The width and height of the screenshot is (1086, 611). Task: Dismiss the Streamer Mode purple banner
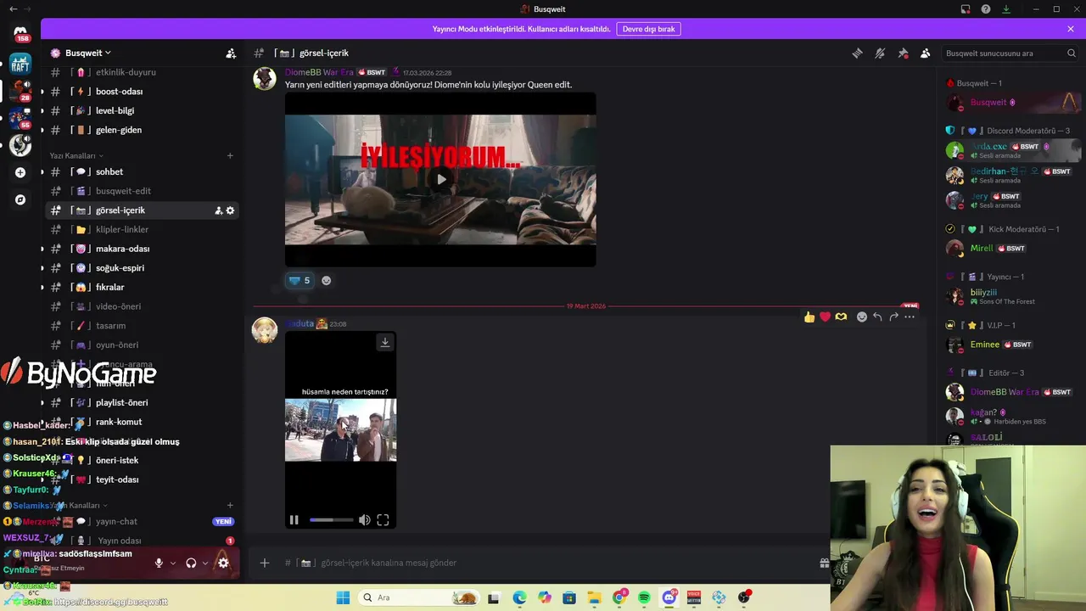click(1071, 29)
